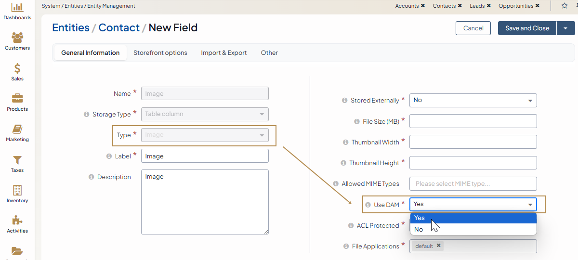
Task: Open the Products briefcase icon
Action: 17,99
